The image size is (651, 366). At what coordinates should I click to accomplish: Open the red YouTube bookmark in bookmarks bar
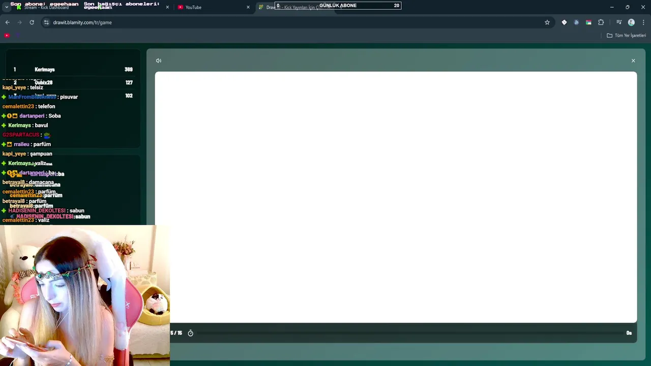pyautogui.click(x=7, y=36)
